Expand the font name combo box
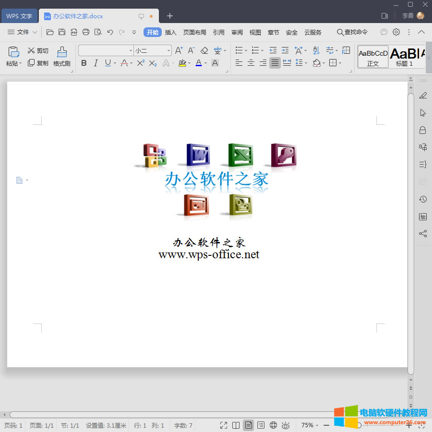The height and width of the screenshot is (432, 432). pos(131,50)
